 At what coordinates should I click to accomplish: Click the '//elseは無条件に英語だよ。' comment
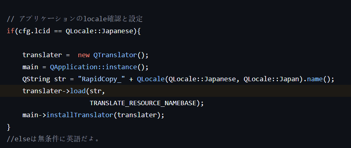(53, 139)
